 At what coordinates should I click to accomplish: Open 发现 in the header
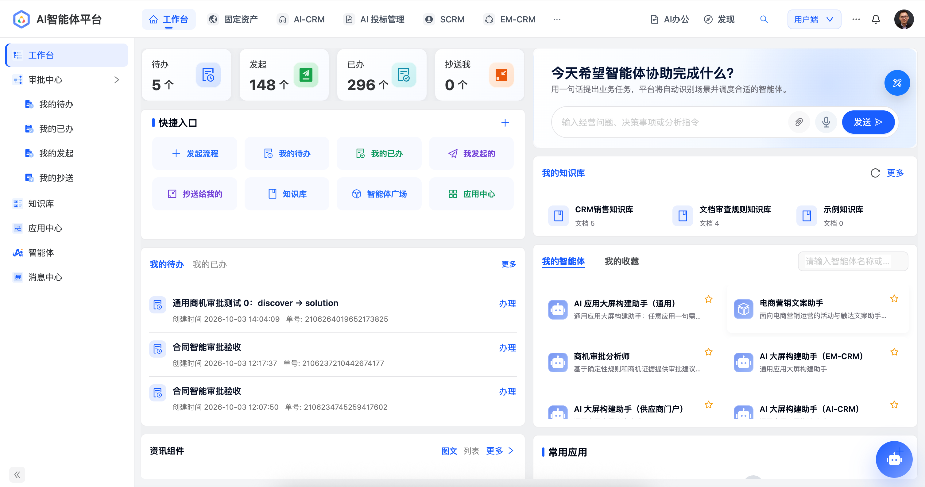719,19
